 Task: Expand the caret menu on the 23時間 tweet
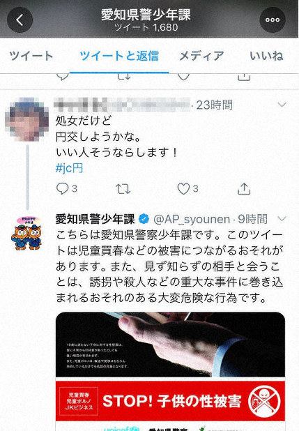point(282,105)
